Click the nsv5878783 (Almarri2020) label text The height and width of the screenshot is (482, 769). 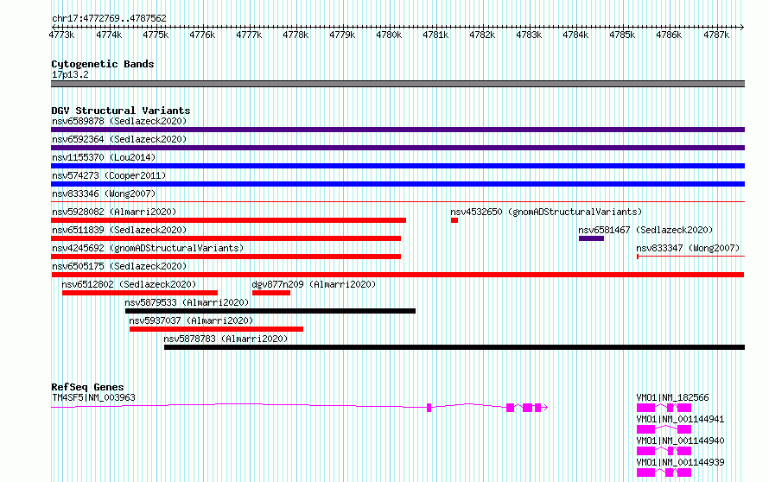(226, 339)
